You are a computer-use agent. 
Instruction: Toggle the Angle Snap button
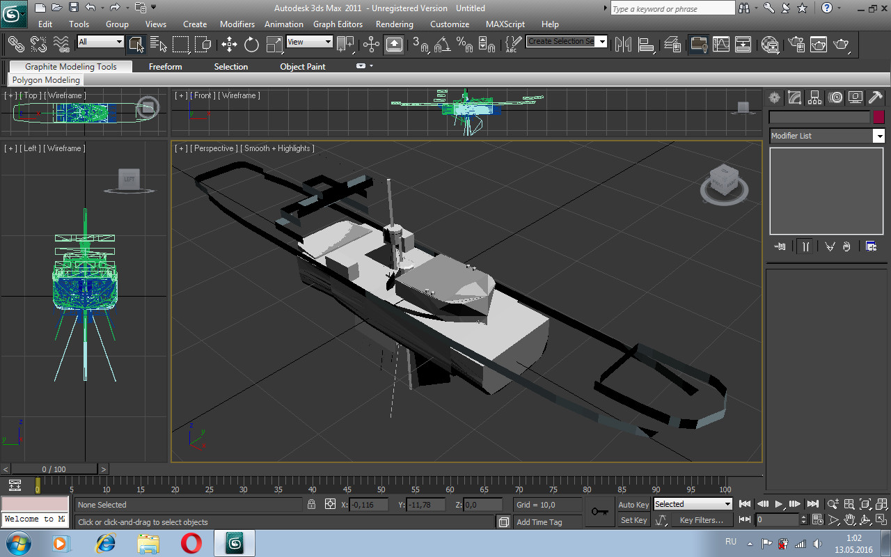tap(441, 45)
